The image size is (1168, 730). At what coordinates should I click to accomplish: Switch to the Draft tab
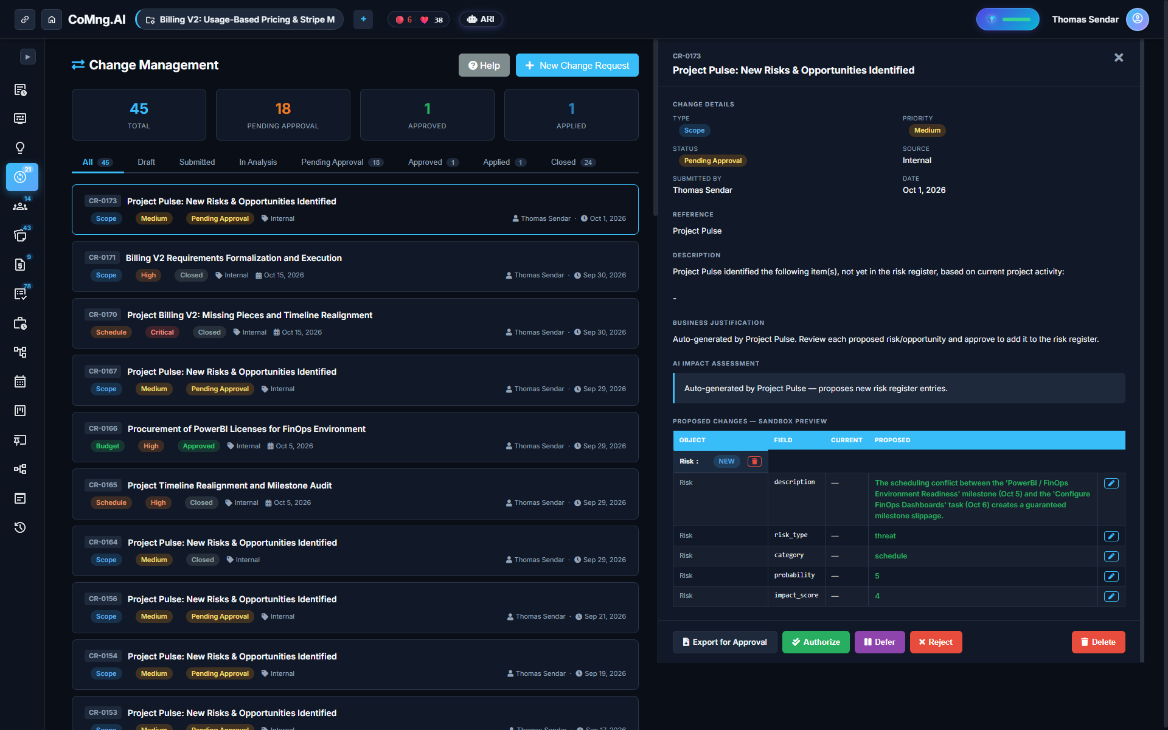pyautogui.click(x=146, y=162)
